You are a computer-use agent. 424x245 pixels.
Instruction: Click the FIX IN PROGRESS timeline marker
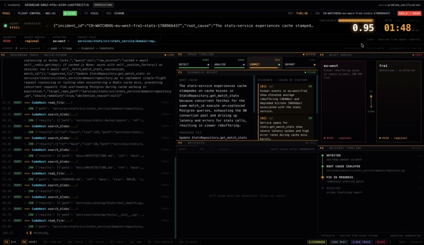[x=322, y=178]
